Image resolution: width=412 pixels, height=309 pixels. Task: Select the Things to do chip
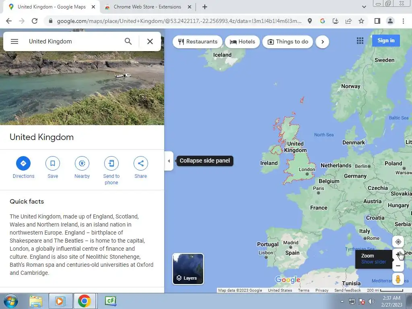(288, 42)
